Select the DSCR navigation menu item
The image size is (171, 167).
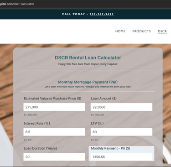coord(162,31)
